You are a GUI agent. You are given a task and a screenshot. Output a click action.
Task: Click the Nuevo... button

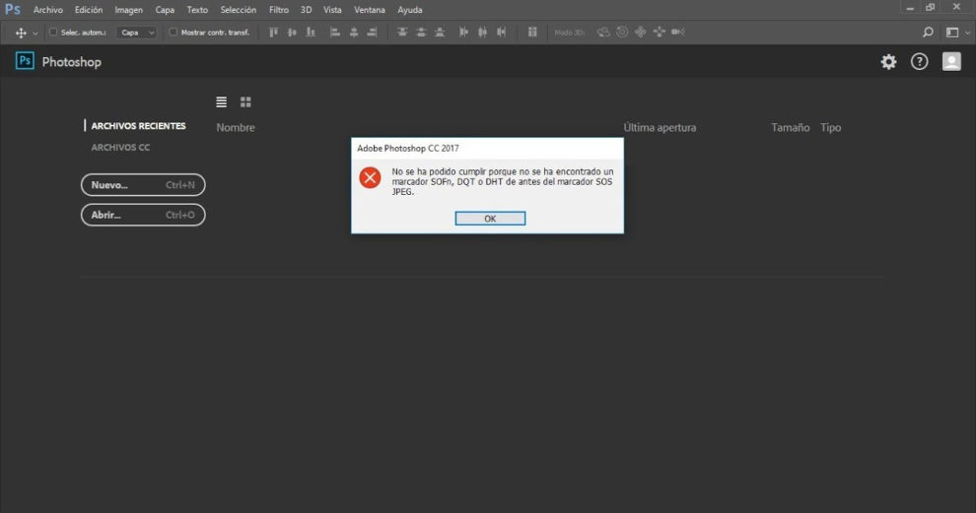[x=143, y=185]
